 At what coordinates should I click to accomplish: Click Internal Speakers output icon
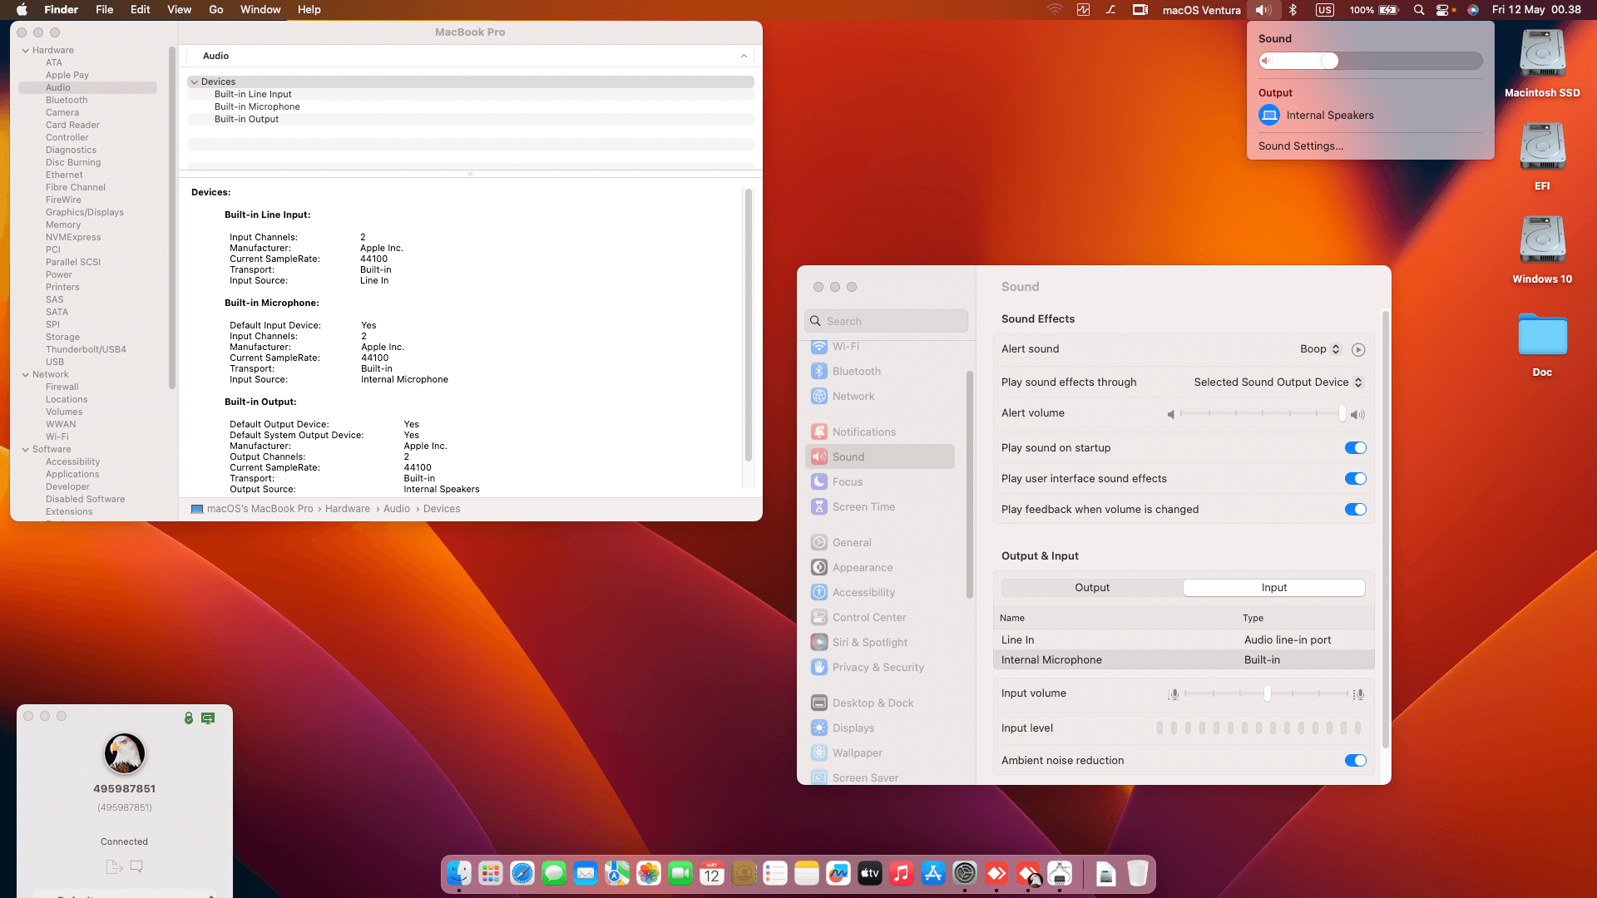pyautogui.click(x=1269, y=116)
